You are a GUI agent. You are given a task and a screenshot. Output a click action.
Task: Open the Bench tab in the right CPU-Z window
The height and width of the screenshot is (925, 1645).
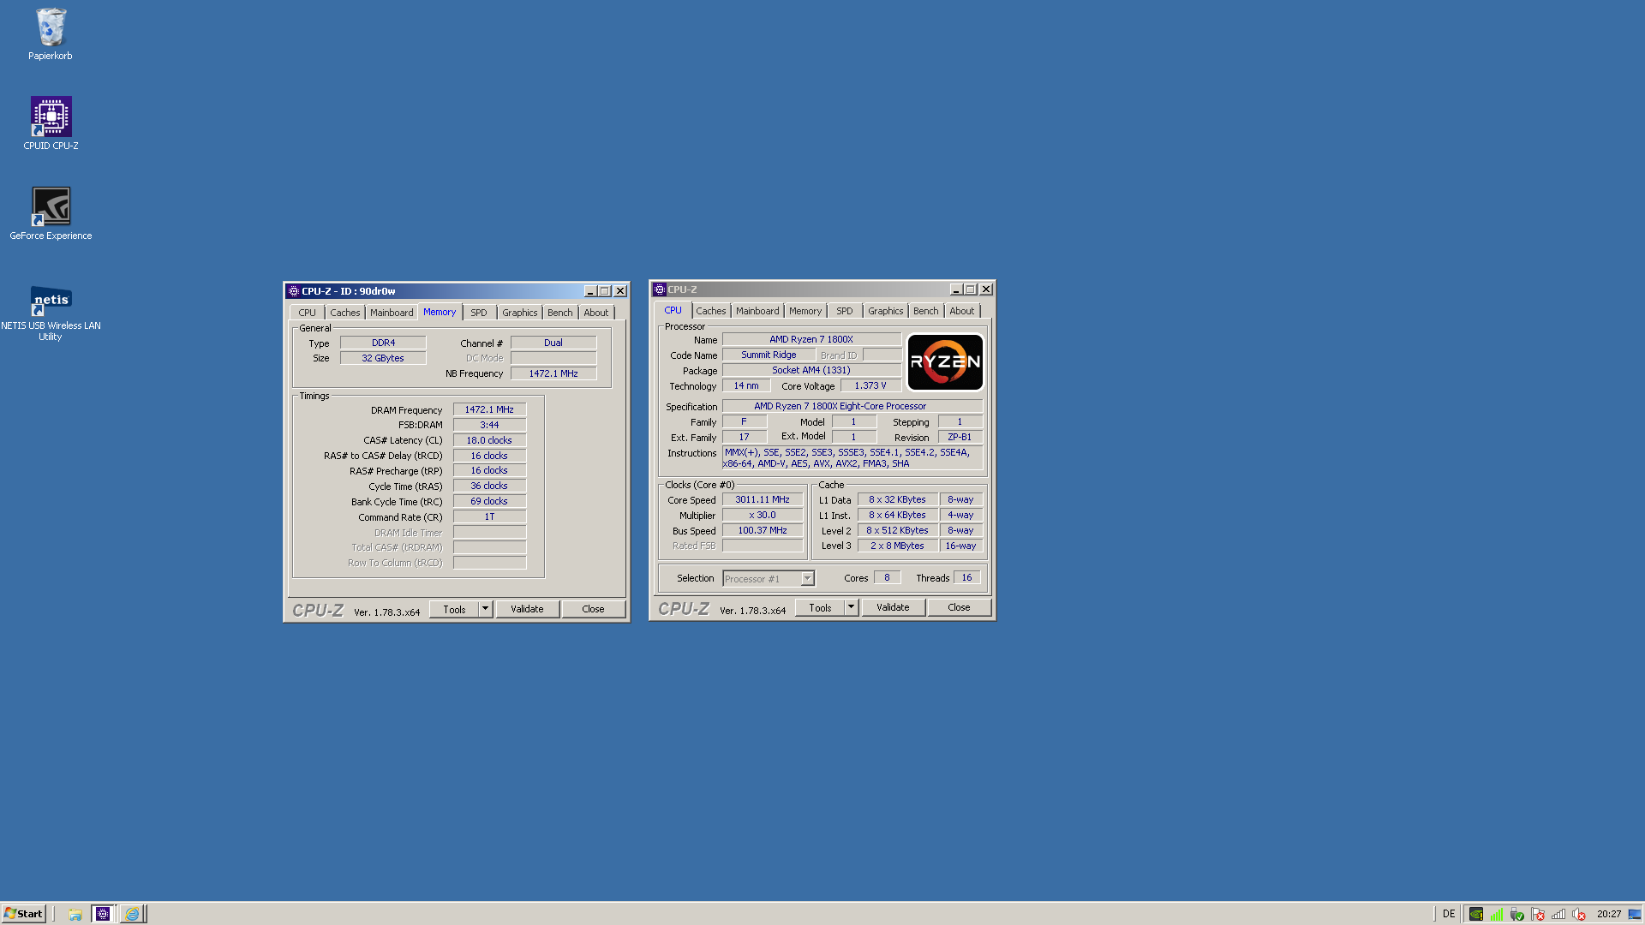(x=925, y=311)
